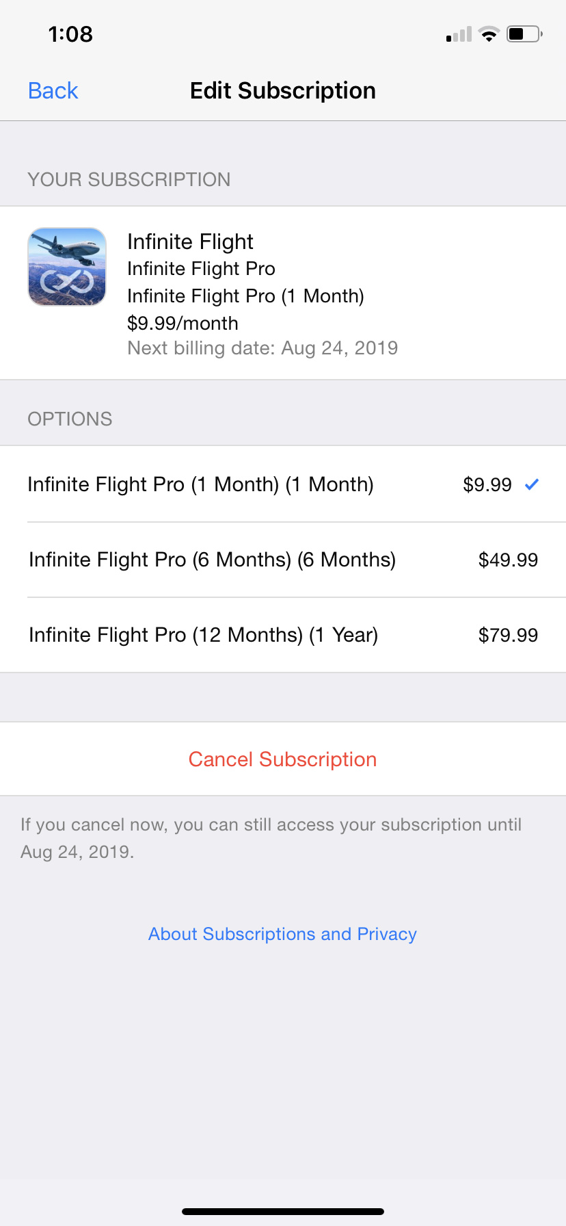Select the Infinite Flight Pro 1 Month option
The image size is (566, 1226).
point(200,484)
